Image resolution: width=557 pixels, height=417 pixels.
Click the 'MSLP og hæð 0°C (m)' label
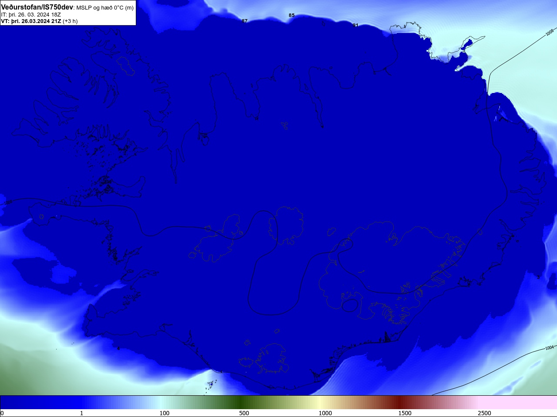point(105,7)
